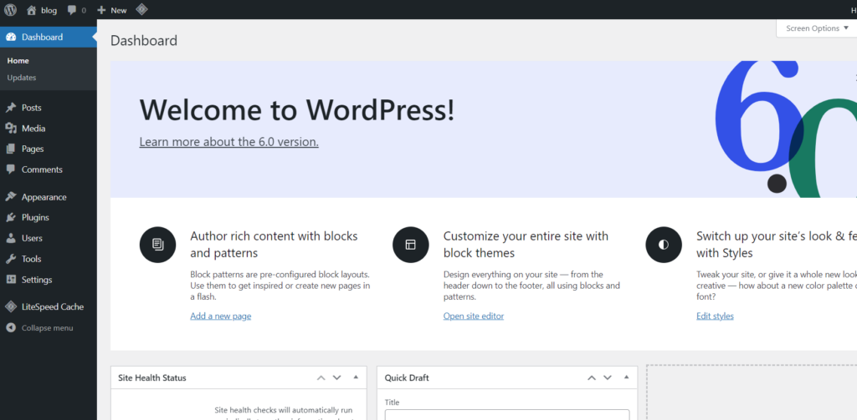
Task: Click blog site name in admin bar
Action: pyautogui.click(x=49, y=10)
